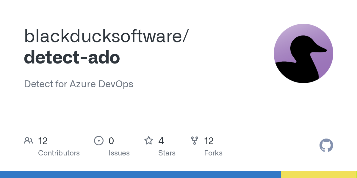
Task: Open the detect-ado repository name link
Action: (71, 57)
